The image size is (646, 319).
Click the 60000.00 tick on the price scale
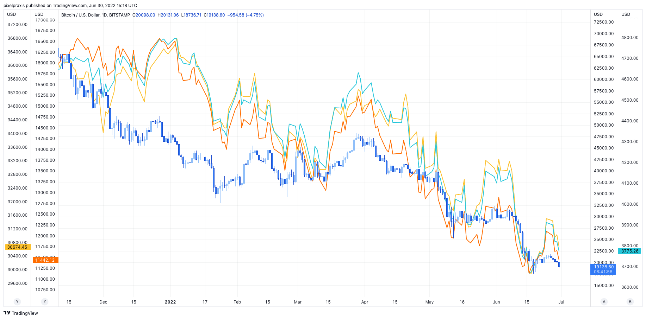click(x=604, y=79)
